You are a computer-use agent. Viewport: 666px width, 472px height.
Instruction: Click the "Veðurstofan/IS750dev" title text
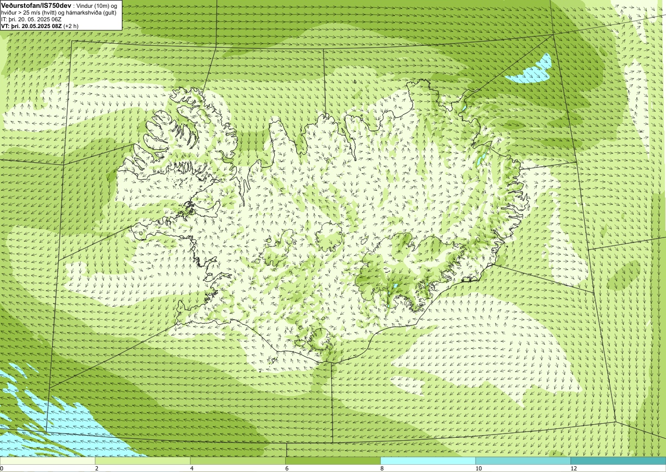(36, 5)
